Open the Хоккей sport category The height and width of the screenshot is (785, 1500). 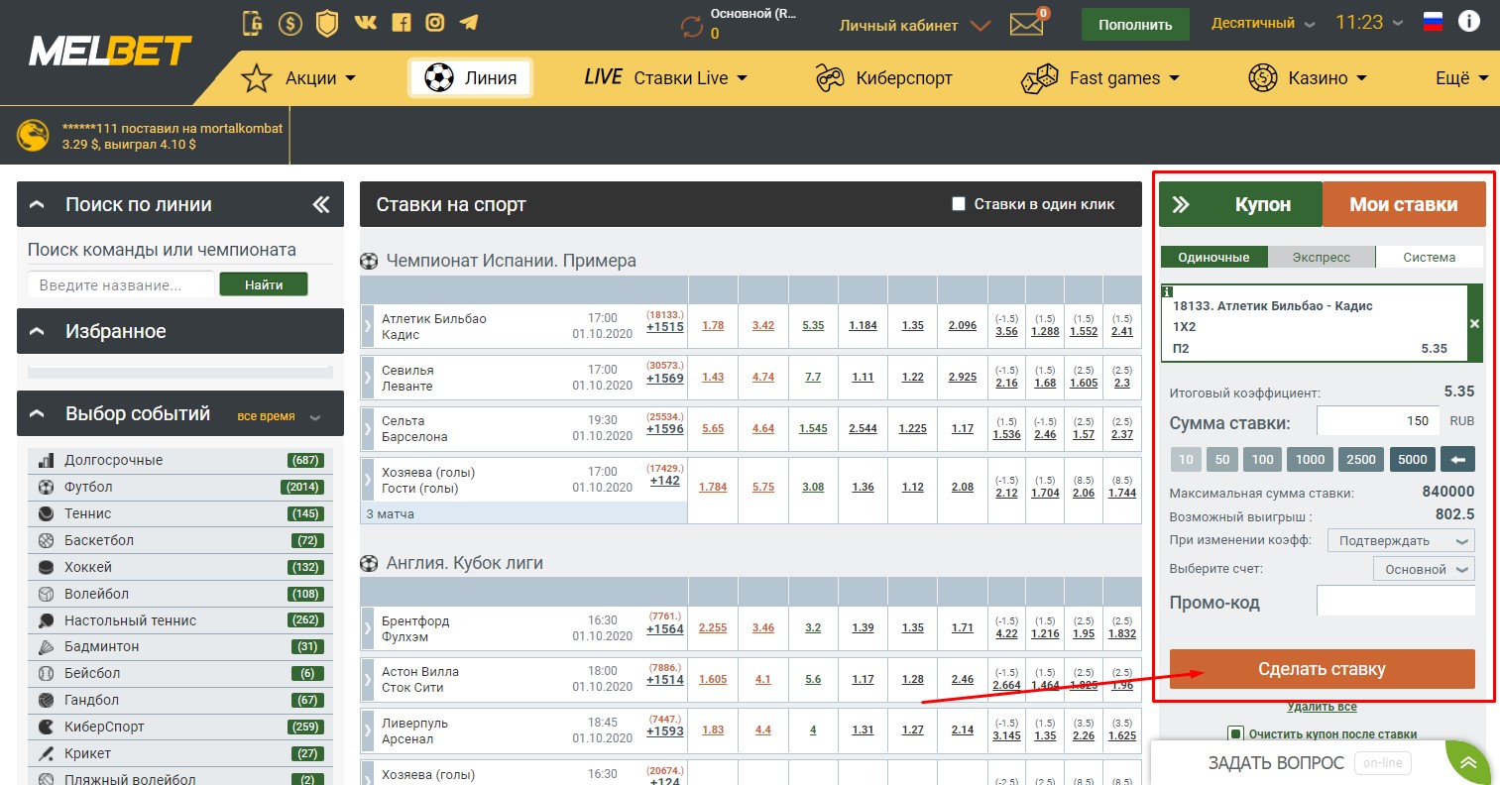[180, 567]
